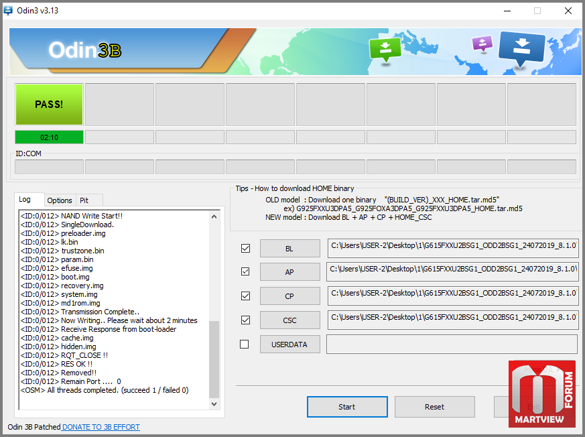
Task: Click the green 02:10 progress bar
Action: click(49, 137)
